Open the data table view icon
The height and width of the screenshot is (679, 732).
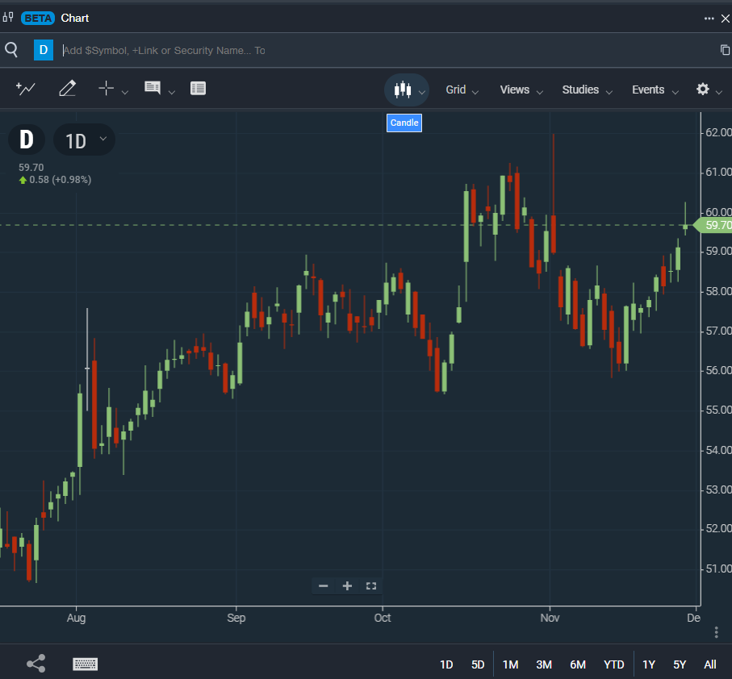coord(198,89)
